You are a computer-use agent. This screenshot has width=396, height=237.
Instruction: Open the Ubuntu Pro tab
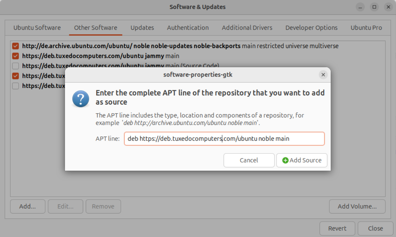(366, 28)
